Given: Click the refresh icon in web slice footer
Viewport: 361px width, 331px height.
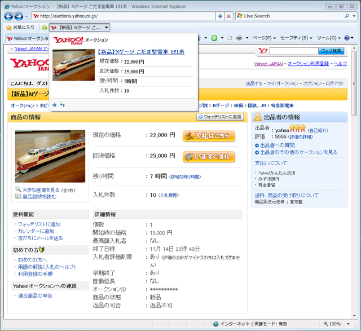Looking at the screenshot, I should 63,105.
